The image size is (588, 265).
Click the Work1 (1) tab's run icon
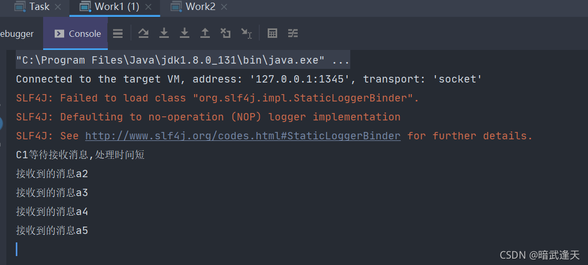pyautogui.click(x=86, y=7)
